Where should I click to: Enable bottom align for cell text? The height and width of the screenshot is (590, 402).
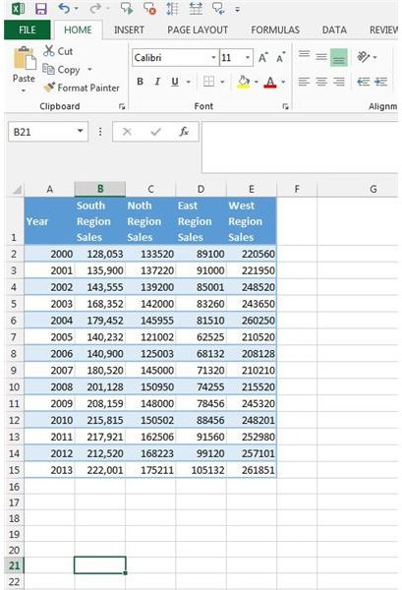coord(338,58)
